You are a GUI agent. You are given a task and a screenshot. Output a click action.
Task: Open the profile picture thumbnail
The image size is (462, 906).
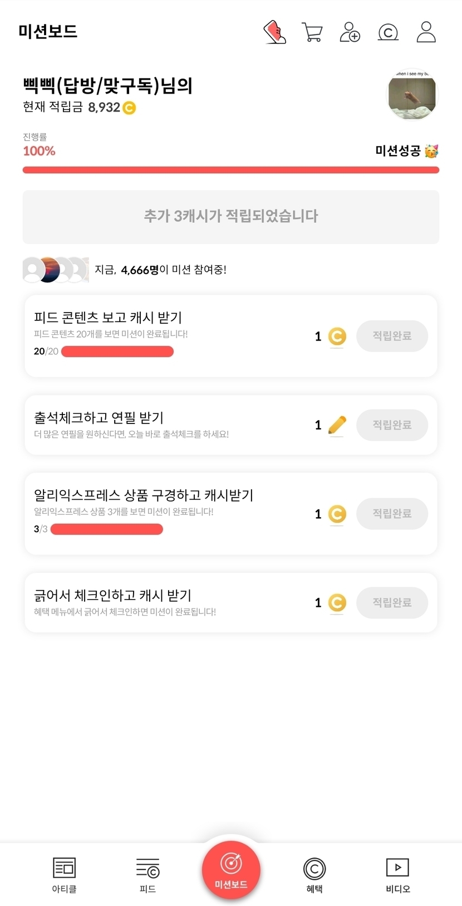[x=412, y=96]
